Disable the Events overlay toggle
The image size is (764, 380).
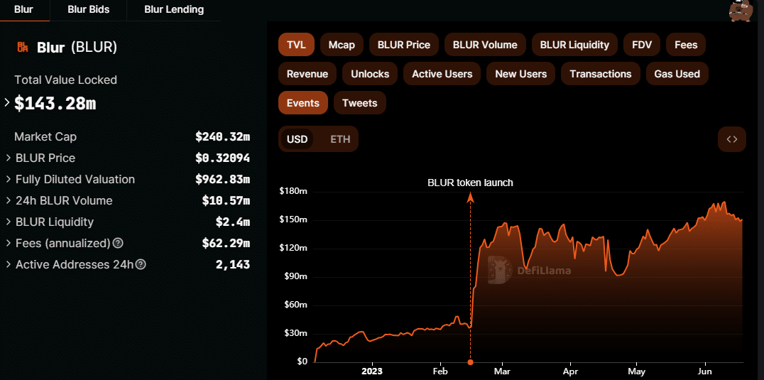click(303, 103)
